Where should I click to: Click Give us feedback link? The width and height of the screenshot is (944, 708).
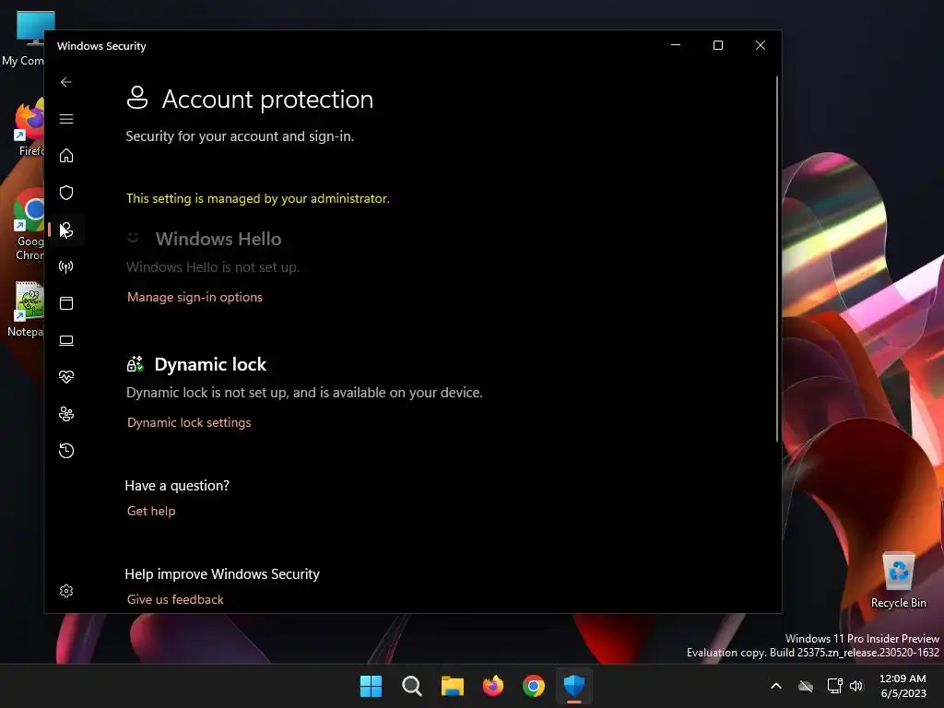pos(175,599)
